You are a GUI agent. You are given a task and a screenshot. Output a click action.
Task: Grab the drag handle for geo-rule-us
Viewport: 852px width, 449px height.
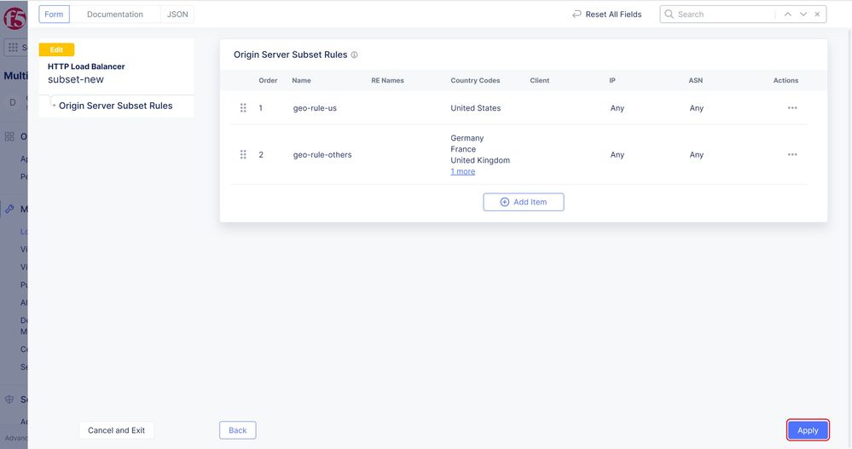[243, 108]
